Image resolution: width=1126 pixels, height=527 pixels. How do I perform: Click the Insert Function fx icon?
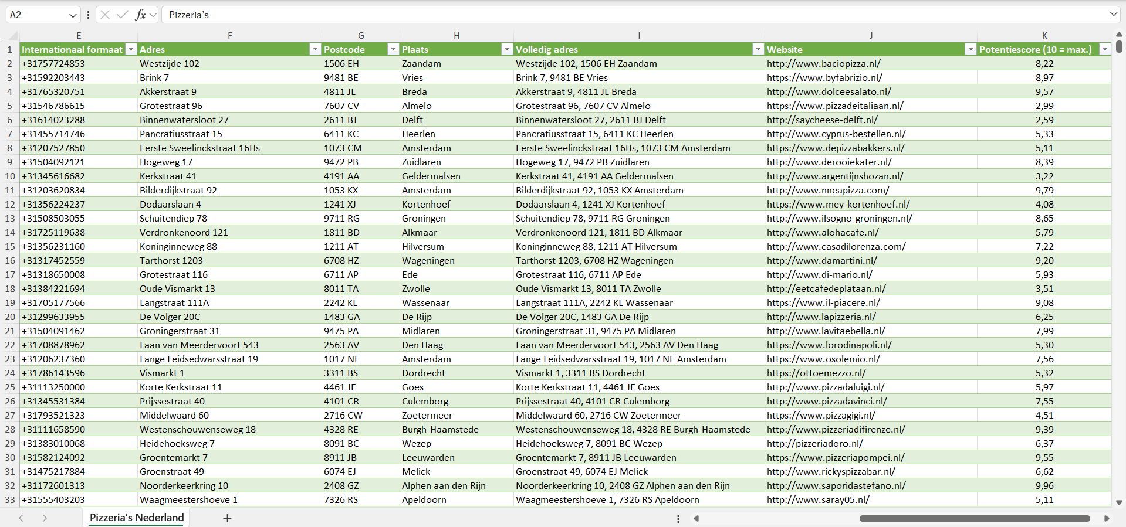click(x=140, y=15)
